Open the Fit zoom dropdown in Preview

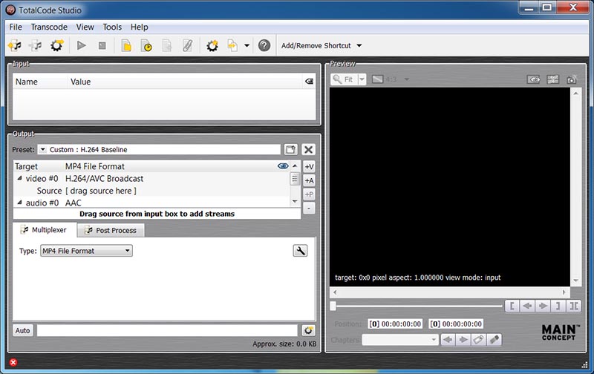(362, 79)
